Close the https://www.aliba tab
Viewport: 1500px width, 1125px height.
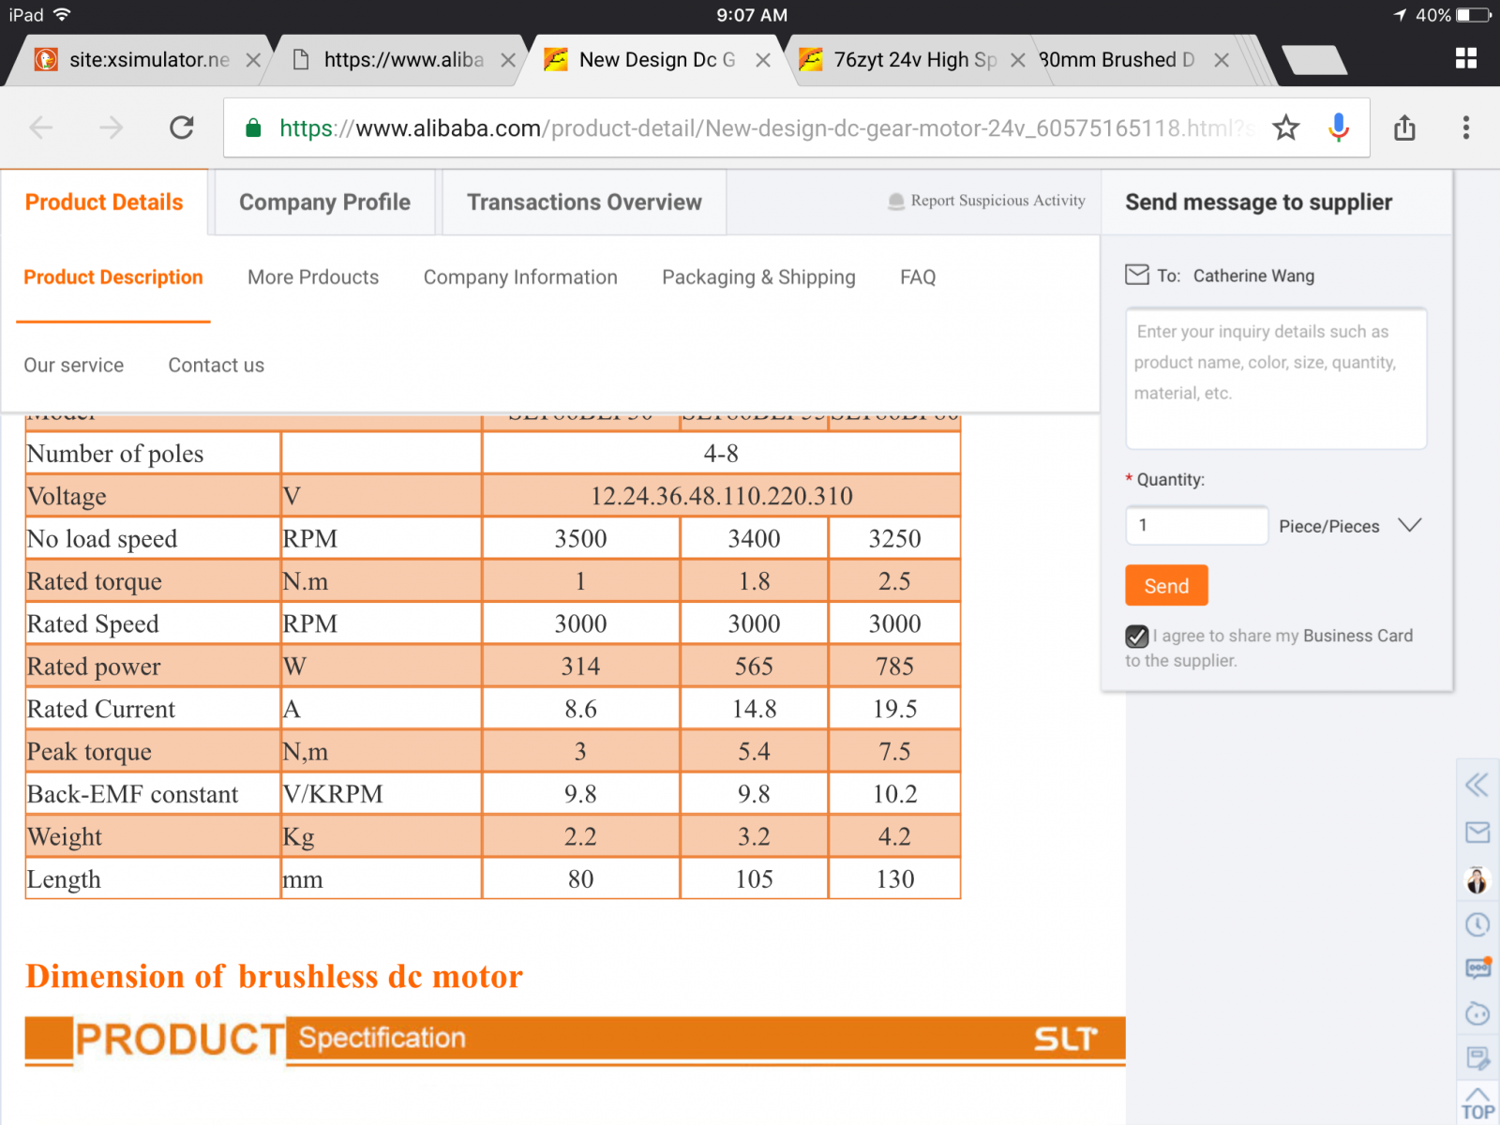508,60
